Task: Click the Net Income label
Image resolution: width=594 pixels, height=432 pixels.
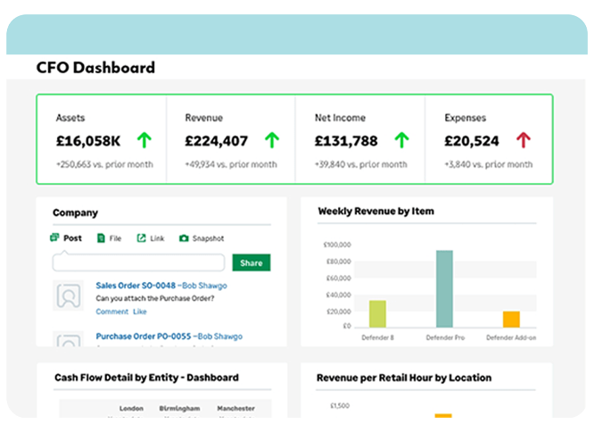Action: 340,118
